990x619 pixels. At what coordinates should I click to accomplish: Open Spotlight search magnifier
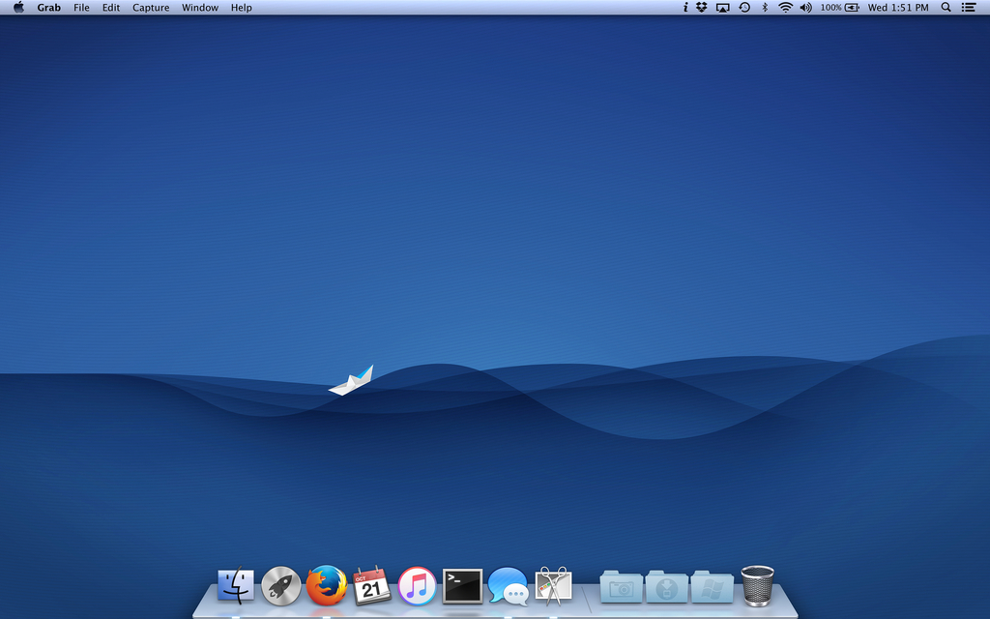coord(946,8)
